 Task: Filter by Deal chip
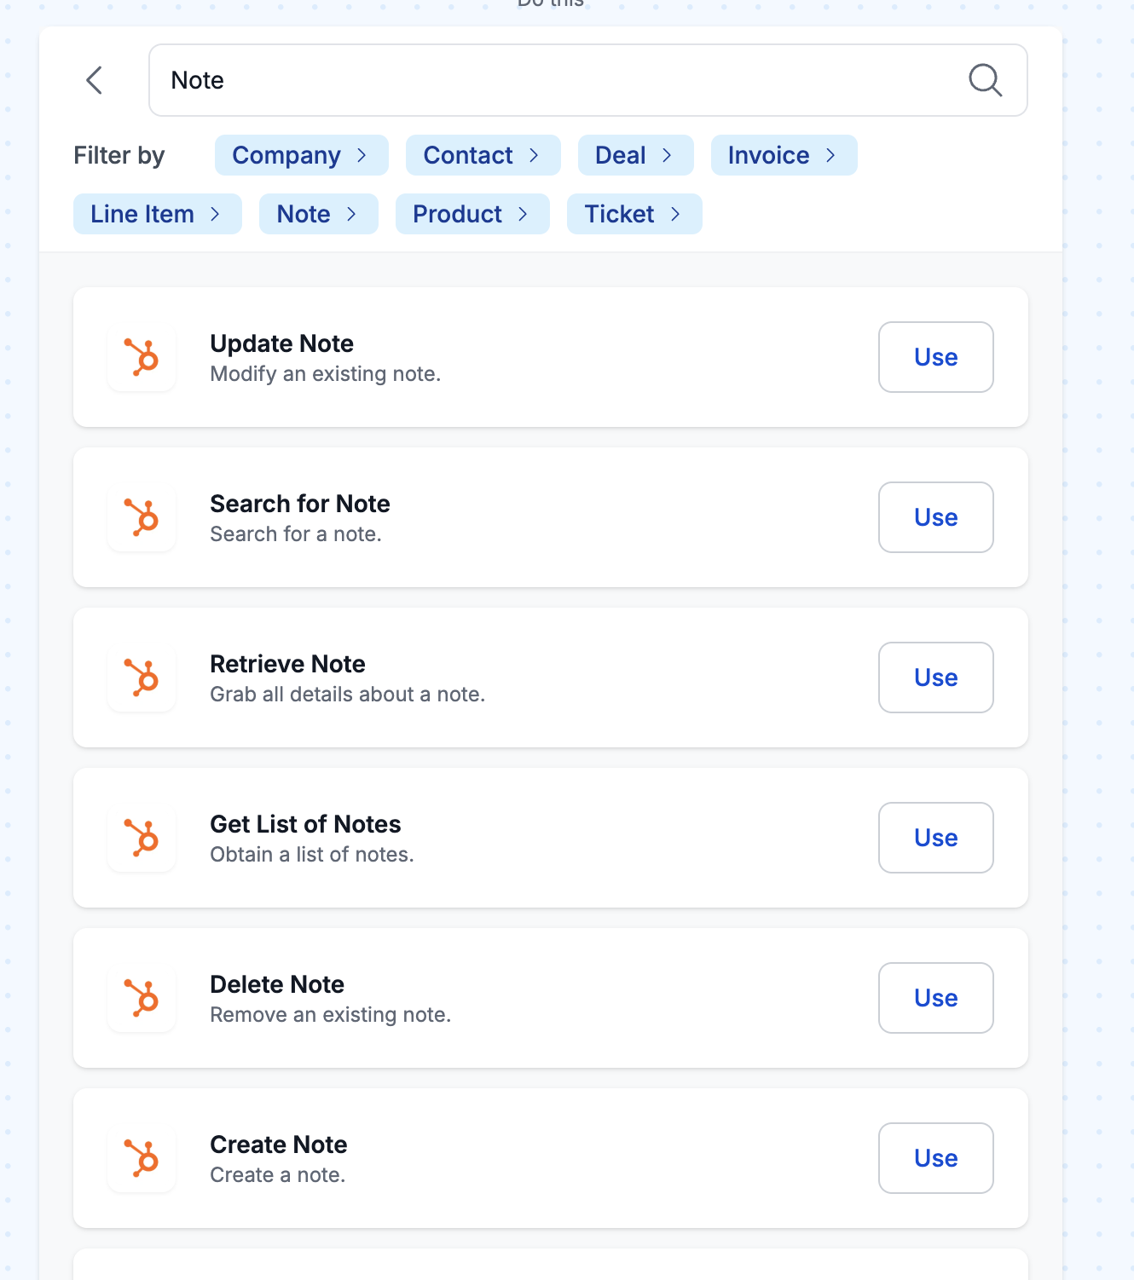(x=636, y=155)
